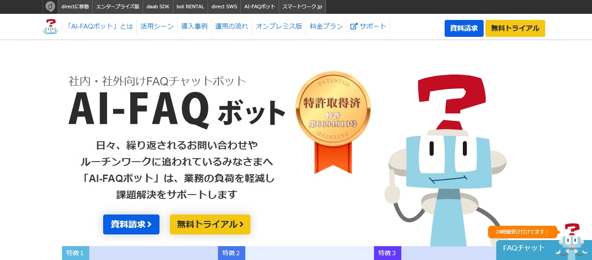Select the 特徴3 tab
Image resolution: width=592 pixels, height=260 pixels.
click(x=387, y=253)
